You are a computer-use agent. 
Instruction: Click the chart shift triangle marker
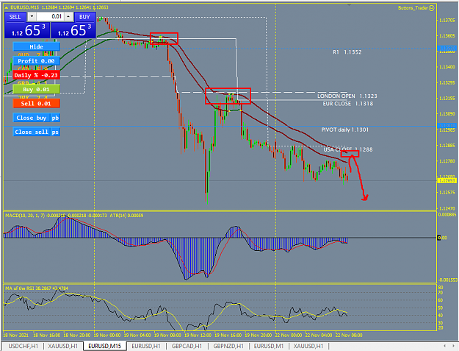(x=349, y=5)
